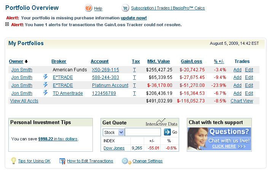Open Tips for Using GK link

(34, 161)
